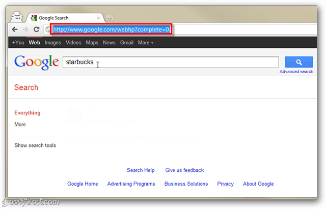Expand the More dropdown in the black bar
This screenshot has height=209, width=326.
tap(146, 43)
